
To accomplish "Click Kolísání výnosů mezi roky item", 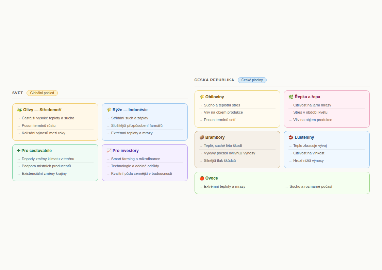I will (x=44, y=133).
